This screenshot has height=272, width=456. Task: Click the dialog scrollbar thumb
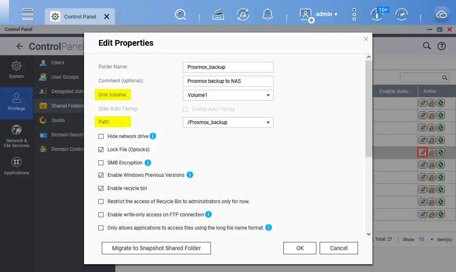(x=369, y=109)
